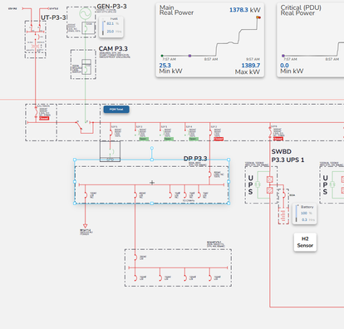Select the orange latest point on Main Real Power chart
344x329 pixels.
click(258, 17)
